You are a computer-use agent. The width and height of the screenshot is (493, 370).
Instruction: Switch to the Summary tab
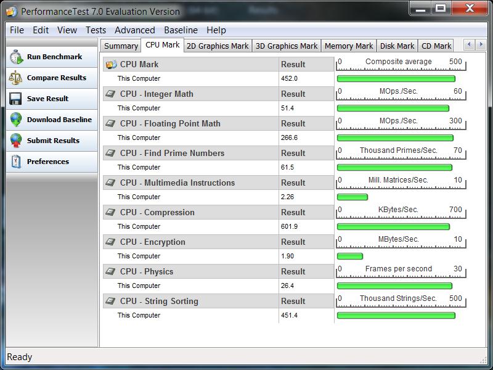(121, 46)
